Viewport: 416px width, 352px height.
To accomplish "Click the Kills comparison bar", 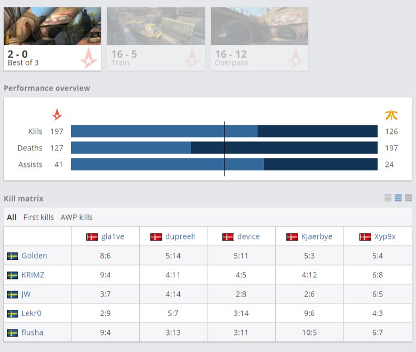I will pos(224,131).
